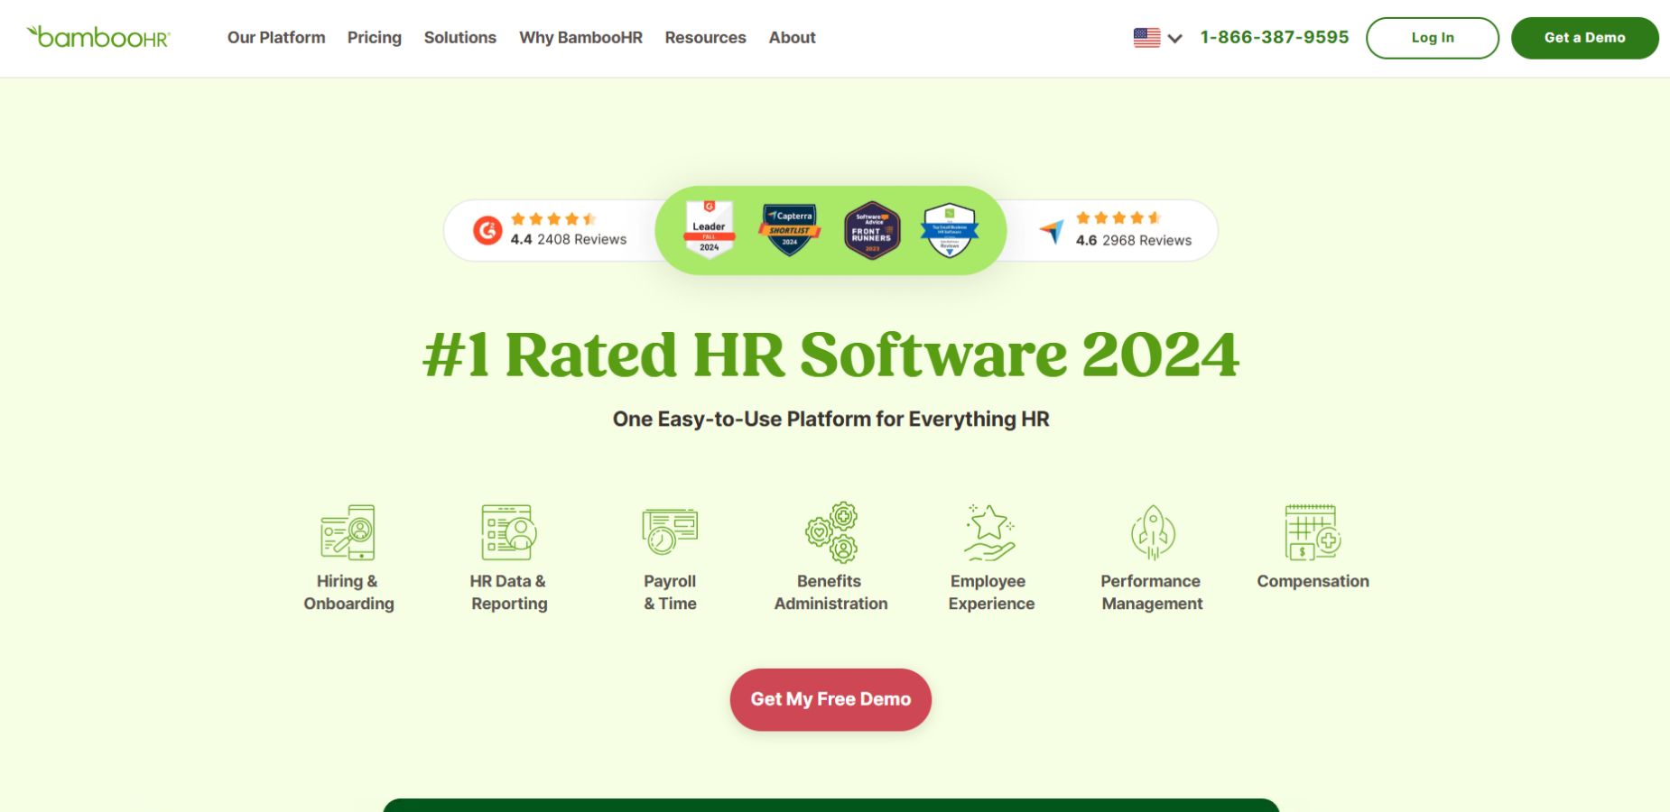Screen dimensions: 1670x812
Task: Click the BambooHR logo
Action: tap(98, 37)
